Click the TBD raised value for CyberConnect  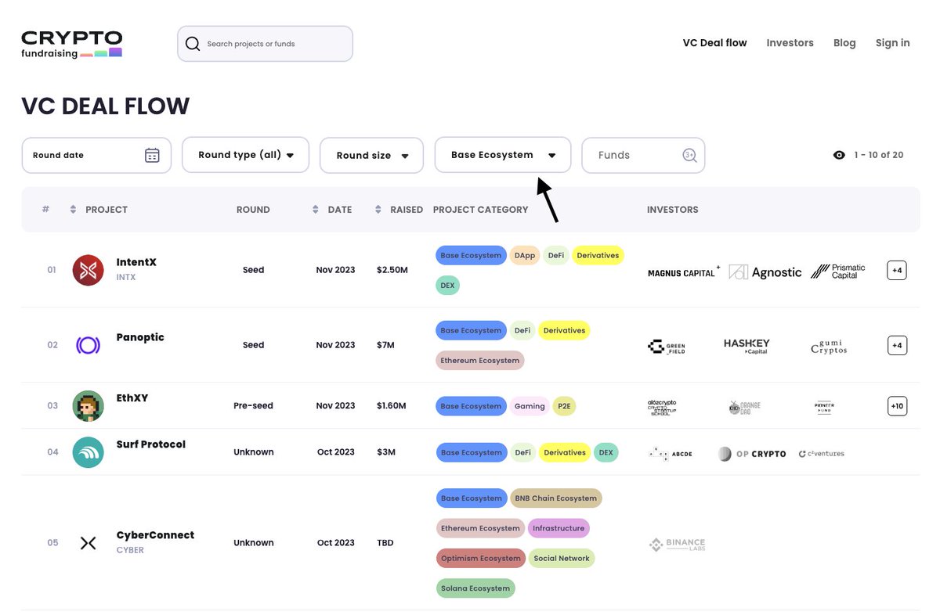[x=385, y=543]
